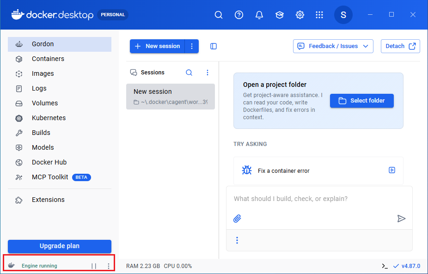Select the New session list entry

[171, 97]
